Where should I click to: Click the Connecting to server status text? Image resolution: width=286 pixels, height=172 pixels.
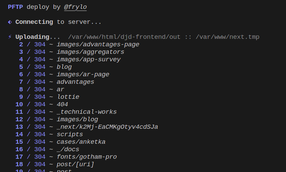pos(58,22)
